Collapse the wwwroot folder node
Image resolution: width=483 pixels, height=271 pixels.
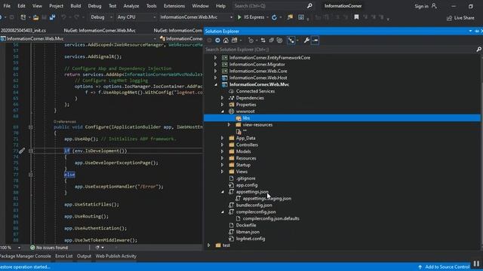(x=223, y=111)
